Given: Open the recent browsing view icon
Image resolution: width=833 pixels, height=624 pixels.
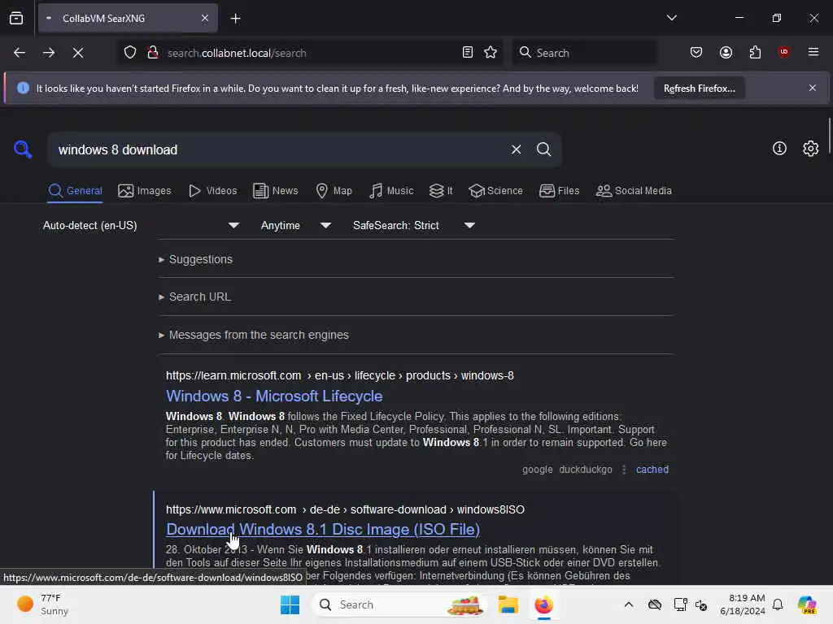Looking at the screenshot, I should [16, 19].
